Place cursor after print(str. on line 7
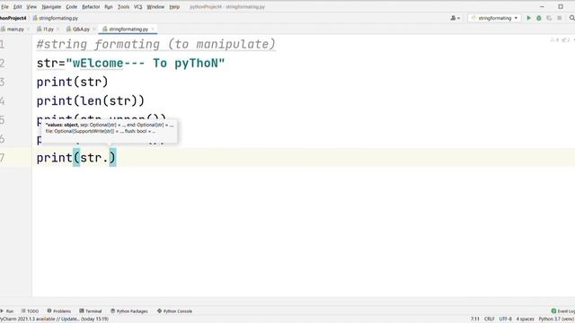 pos(109,158)
